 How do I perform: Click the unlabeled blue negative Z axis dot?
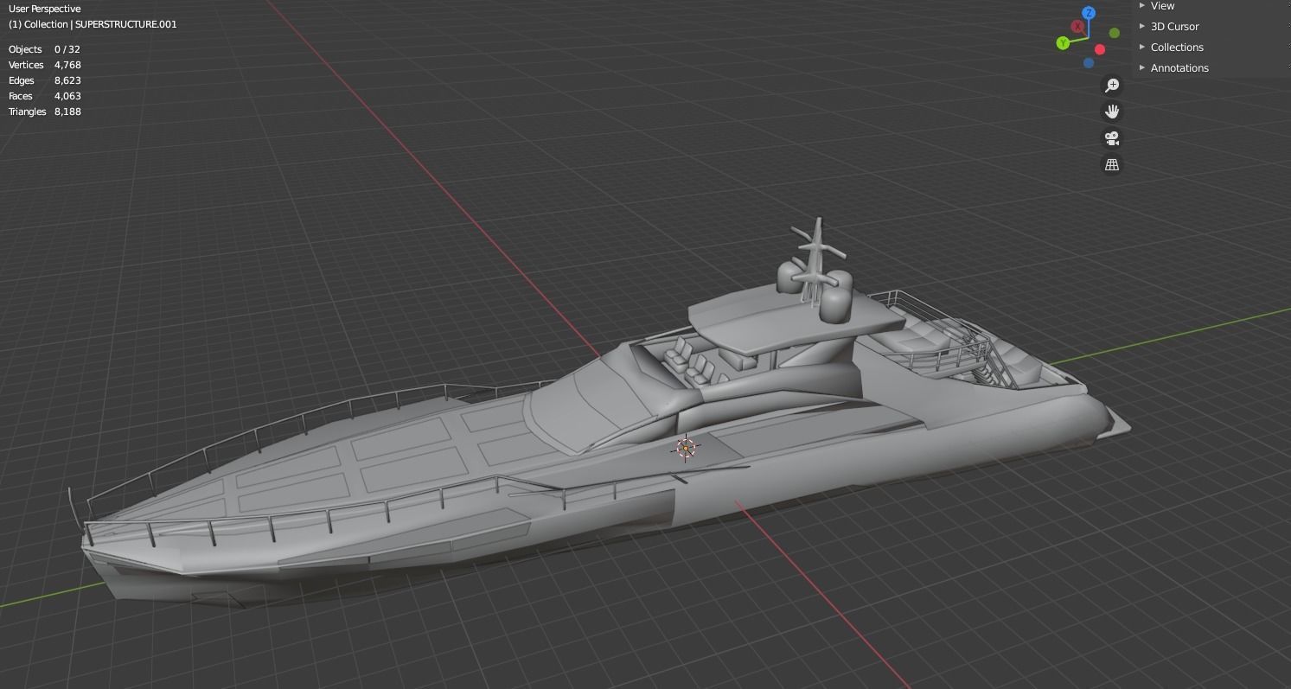coord(1089,62)
